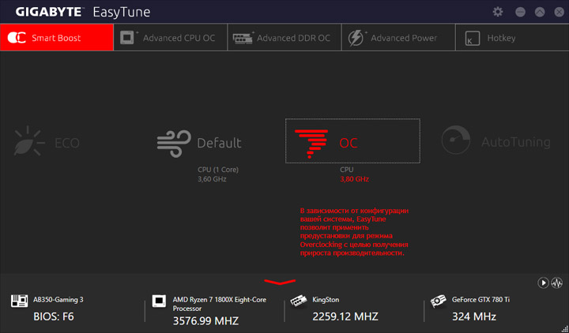
Task: Open the settings gear icon
Action: pos(498,12)
